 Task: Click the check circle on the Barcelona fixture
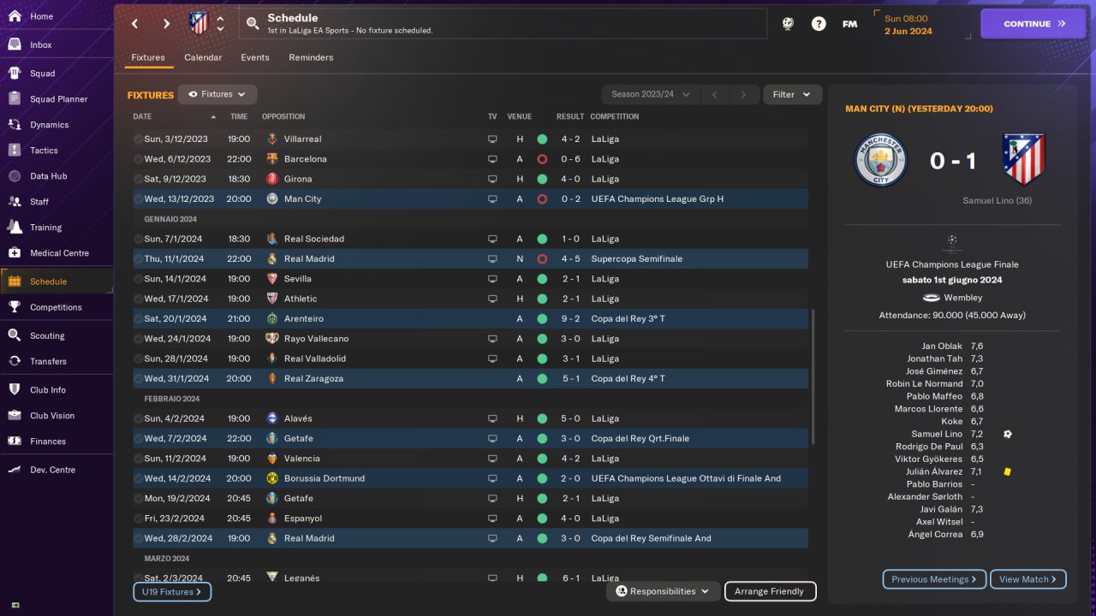tap(138, 159)
